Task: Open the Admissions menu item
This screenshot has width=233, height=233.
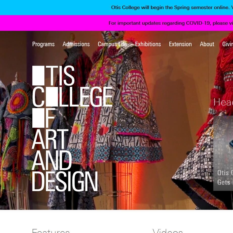Action: point(76,44)
